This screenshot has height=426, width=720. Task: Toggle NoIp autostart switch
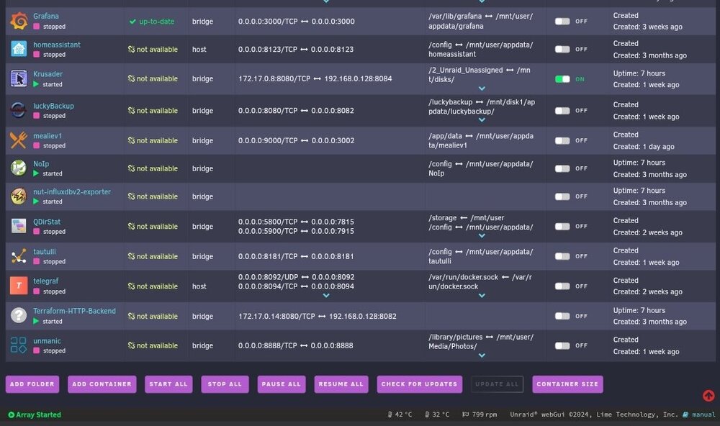(x=562, y=168)
